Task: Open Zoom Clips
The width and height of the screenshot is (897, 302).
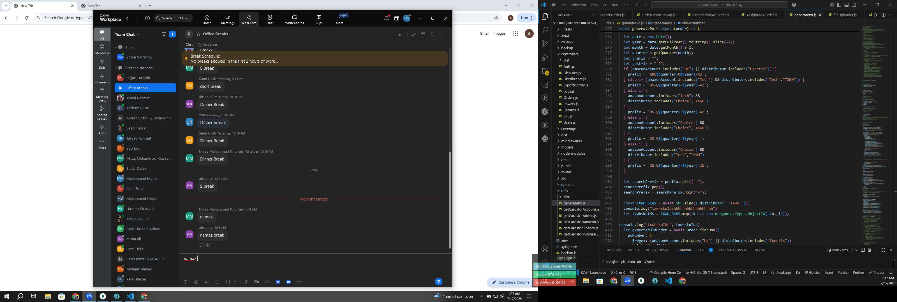Action: pyautogui.click(x=319, y=20)
